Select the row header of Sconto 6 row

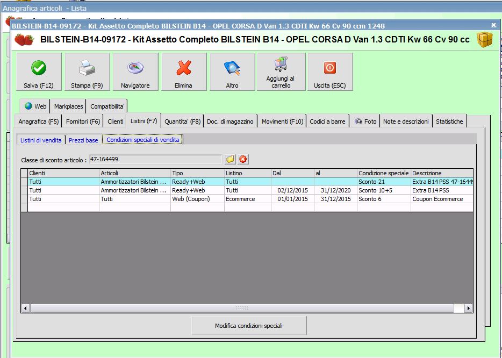(x=24, y=199)
